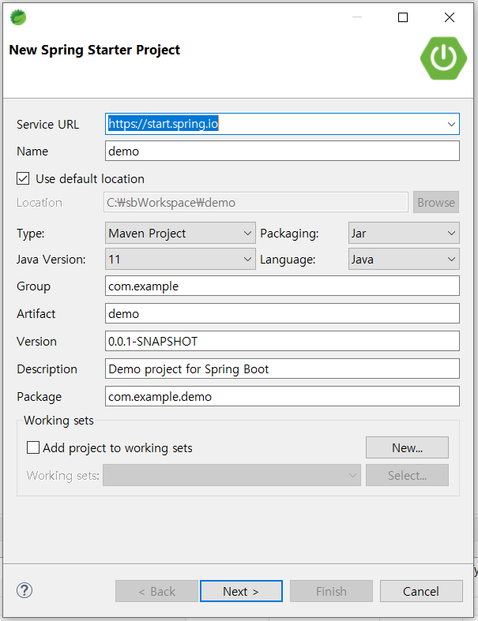Screen dimensions: 478x621
Task: Click the Finish button
Action: 331,591
